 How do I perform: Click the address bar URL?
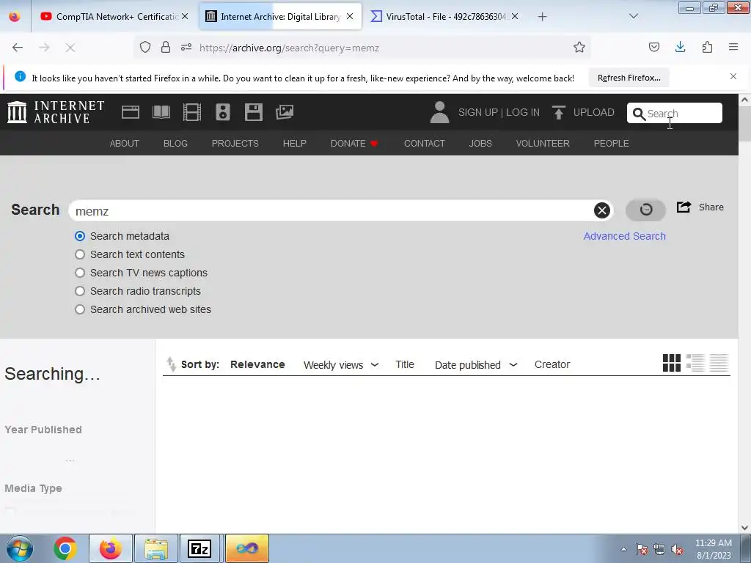click(289, 48)
